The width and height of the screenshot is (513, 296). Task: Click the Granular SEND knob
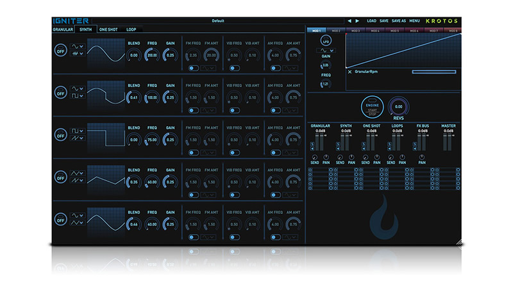[314, 157]
